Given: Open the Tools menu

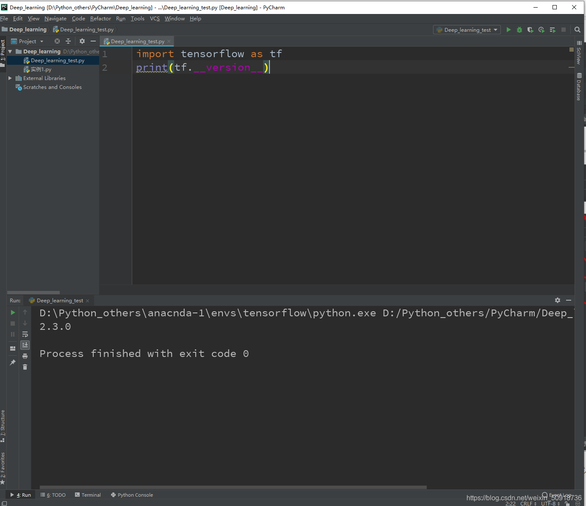Looking at the screenshot, I should pyautogui.click(x=138, y=19).
